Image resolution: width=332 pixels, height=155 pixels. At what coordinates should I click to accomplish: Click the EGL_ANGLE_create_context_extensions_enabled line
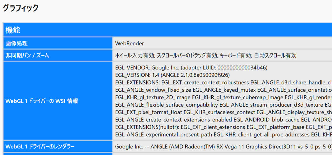(224, 120)
